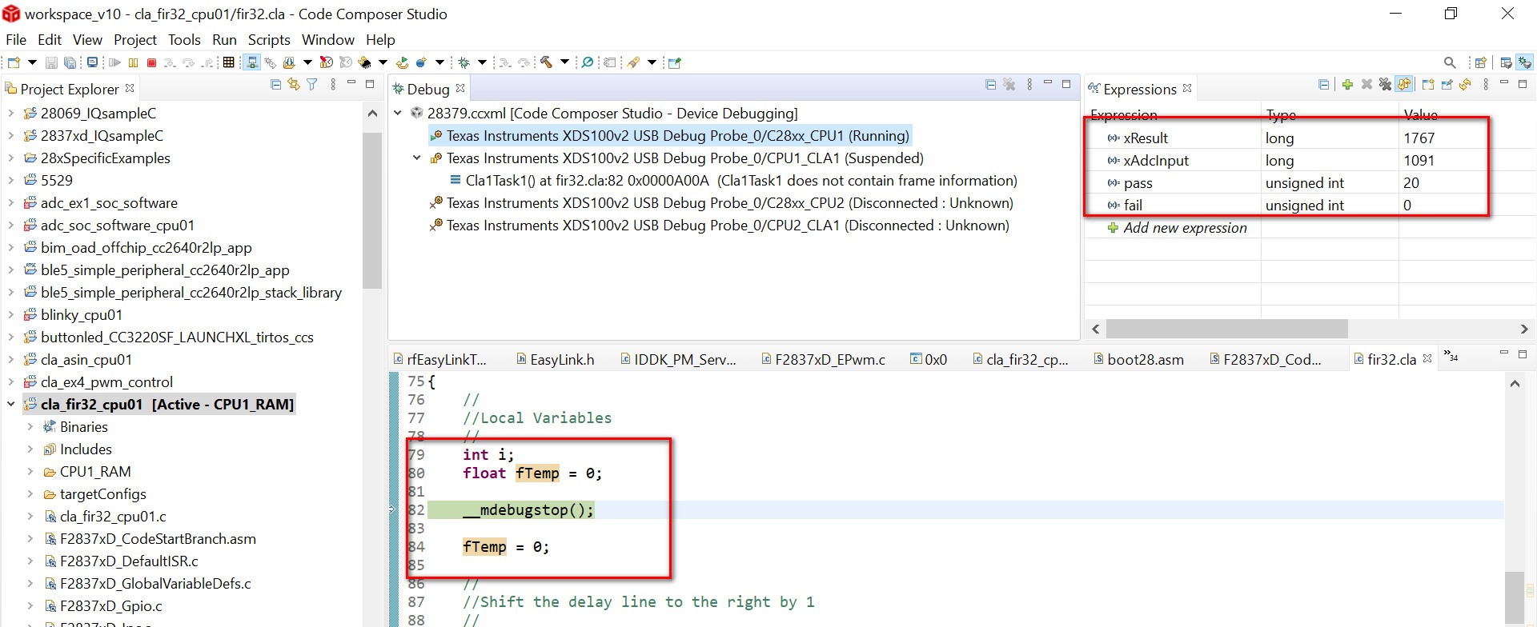Switch to boot28.asm editor tab
Image resolution: width=1537 pixels, height=627 pixels.
(1138, 360)
